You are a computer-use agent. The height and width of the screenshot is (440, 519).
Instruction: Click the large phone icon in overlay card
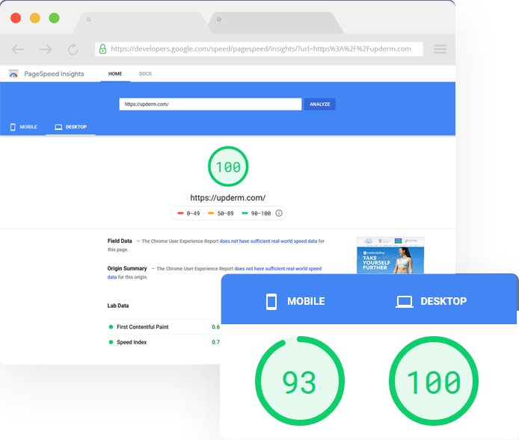[x=271, y=302]
